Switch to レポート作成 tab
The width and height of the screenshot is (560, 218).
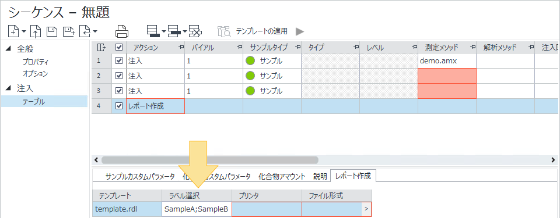coord(353,176)
